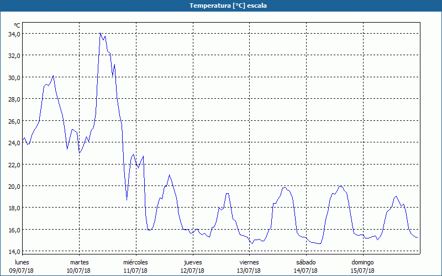Click the 12/07/18 date label
The height and width of the screenshot is (276, 442).
(x=192, y=270)
